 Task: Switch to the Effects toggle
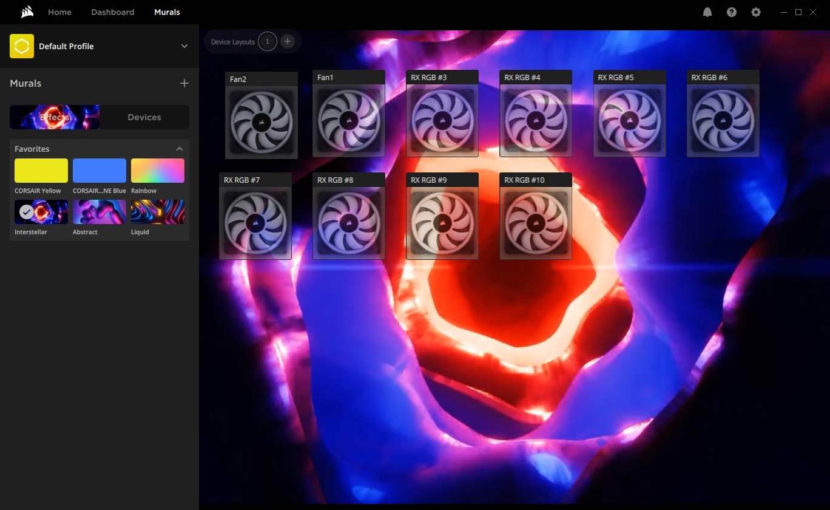tap(55, 117)
